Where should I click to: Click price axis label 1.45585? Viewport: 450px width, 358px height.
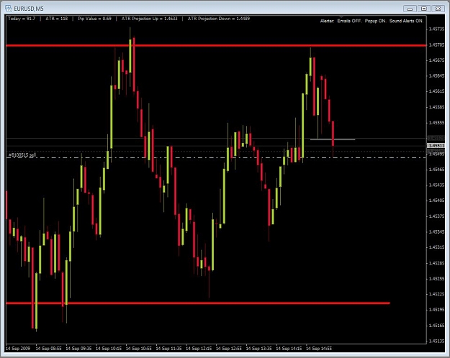click(x=436, y=107)
